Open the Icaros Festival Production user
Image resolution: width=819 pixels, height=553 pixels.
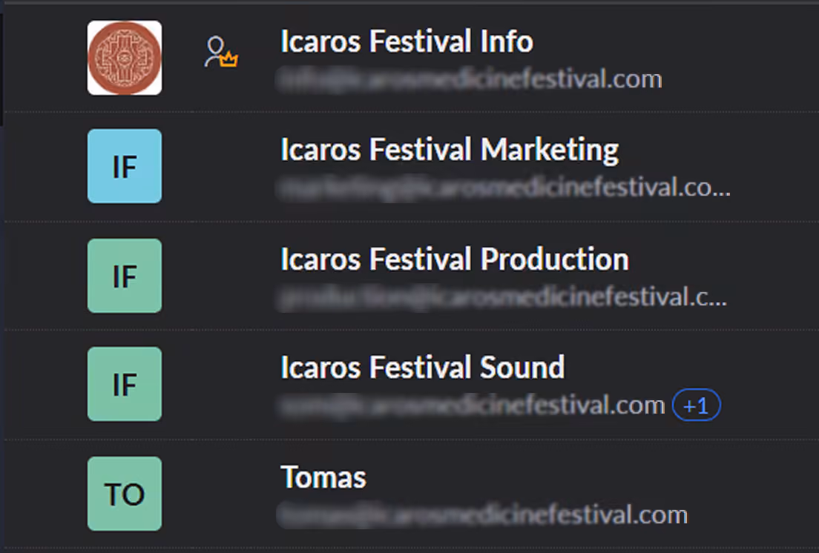click(x=455, y=259)
